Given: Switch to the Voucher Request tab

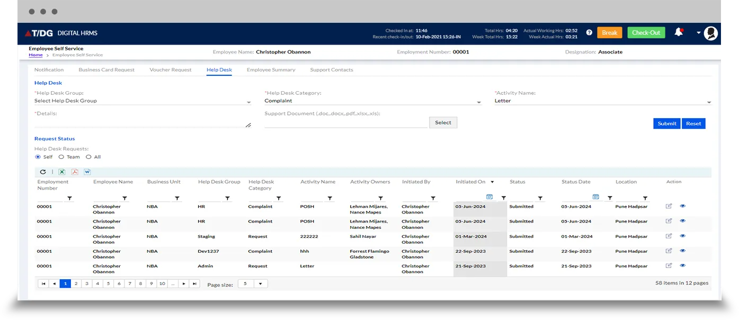Looking at the screenshot, I should point(171,70).
